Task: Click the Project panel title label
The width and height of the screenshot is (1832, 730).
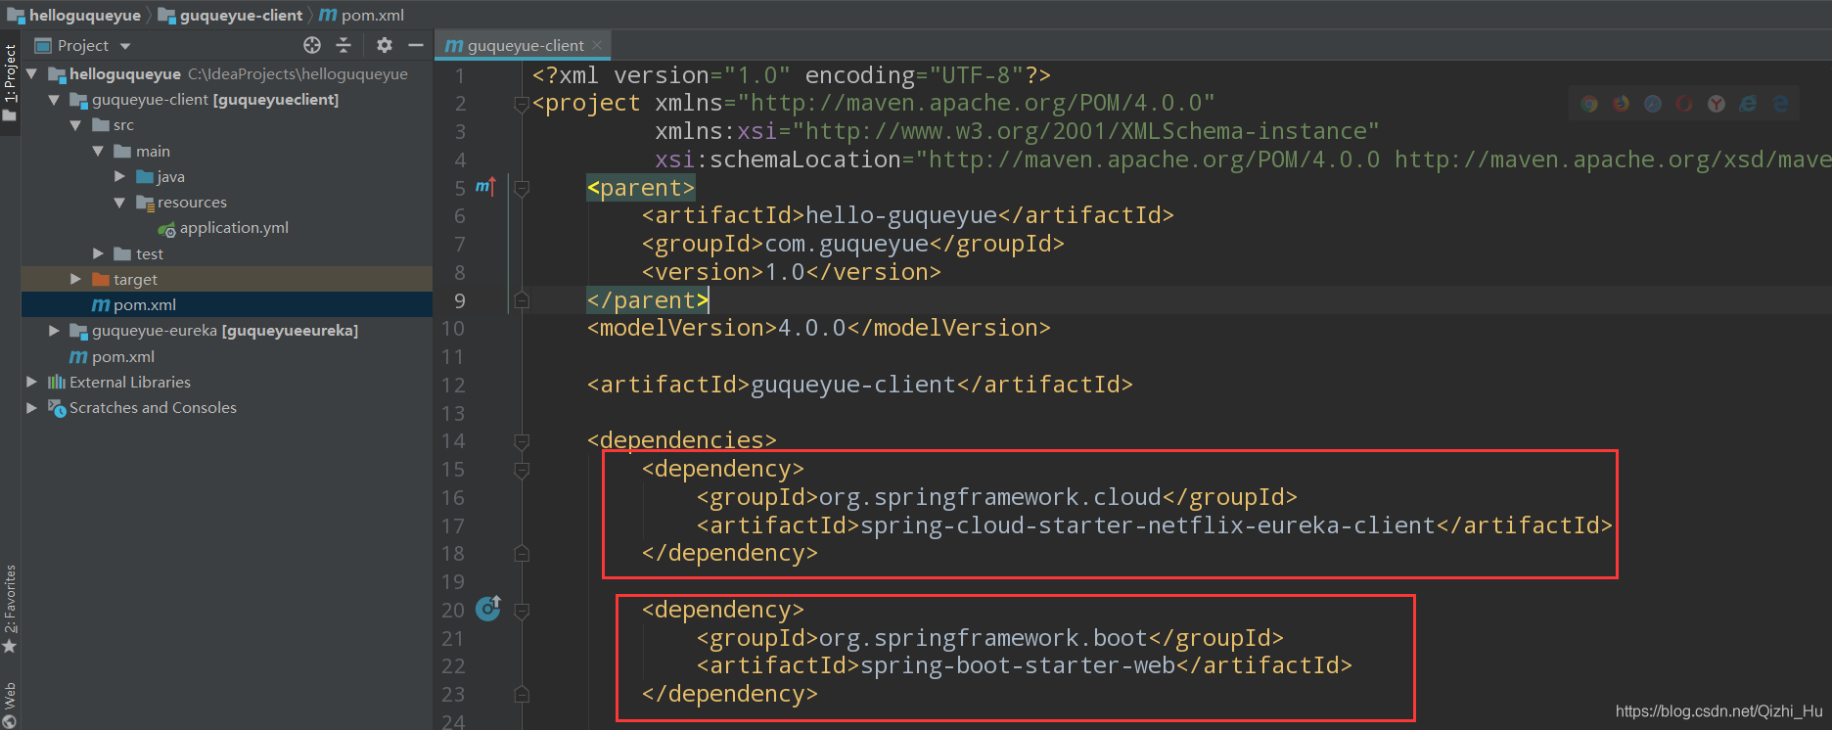Action: (82, 46)
